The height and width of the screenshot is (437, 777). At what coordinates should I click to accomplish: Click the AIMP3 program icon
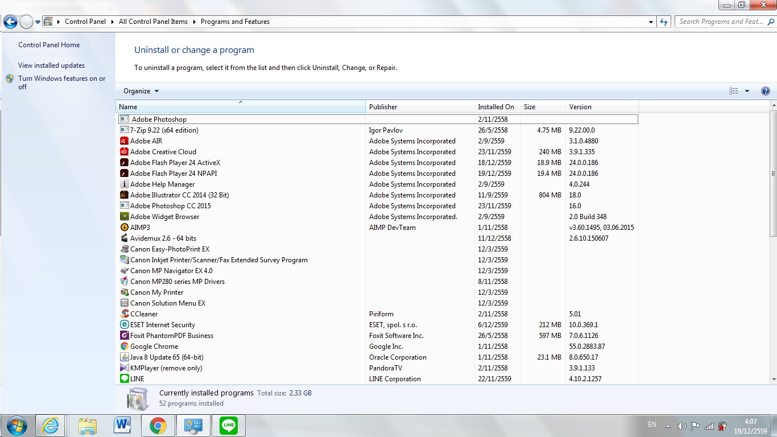(125, 228)
